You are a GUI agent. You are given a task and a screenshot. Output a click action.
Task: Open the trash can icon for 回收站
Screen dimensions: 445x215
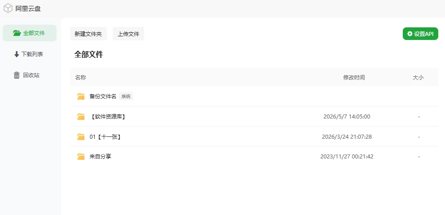click(17, 75)
